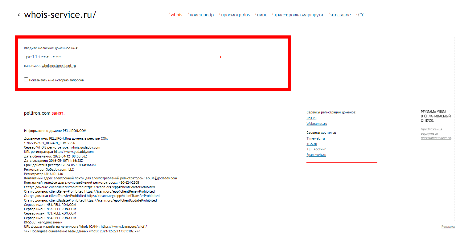Select the CY navigation link
The height and width of the screenshot is (237, 464).
pyautogui.click(x=361, y=15)
